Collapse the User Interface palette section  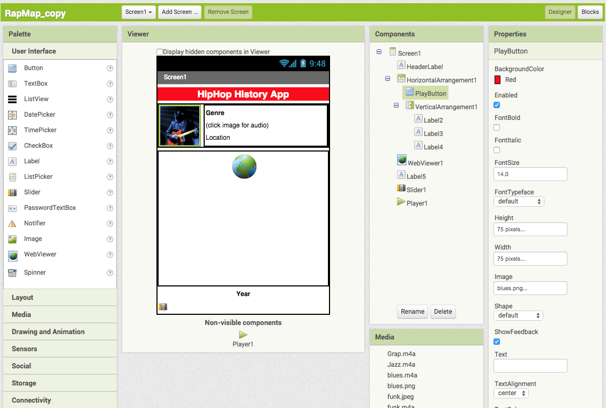[x=60, y=51]
